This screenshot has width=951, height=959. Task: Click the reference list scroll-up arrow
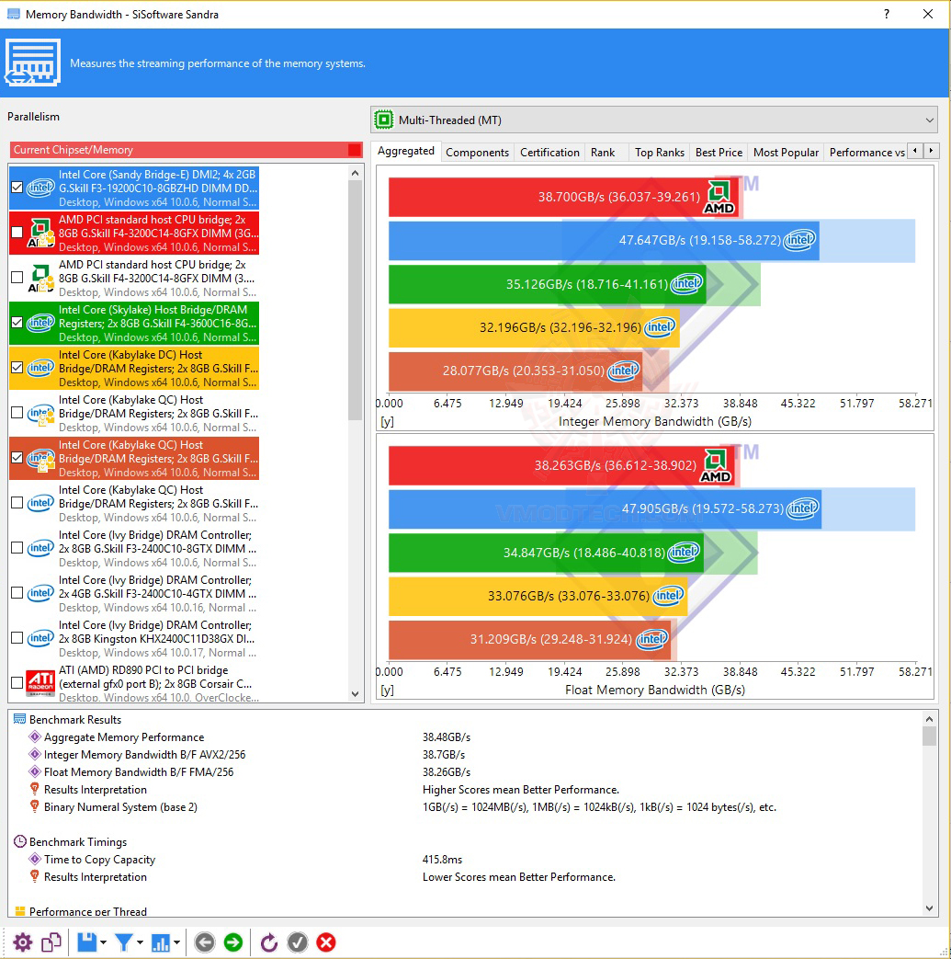click(x=355, y=173)
